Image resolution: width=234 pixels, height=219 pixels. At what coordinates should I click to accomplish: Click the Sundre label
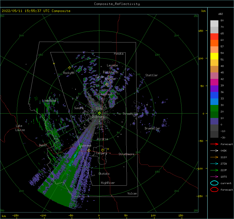[x=79, y=108]
